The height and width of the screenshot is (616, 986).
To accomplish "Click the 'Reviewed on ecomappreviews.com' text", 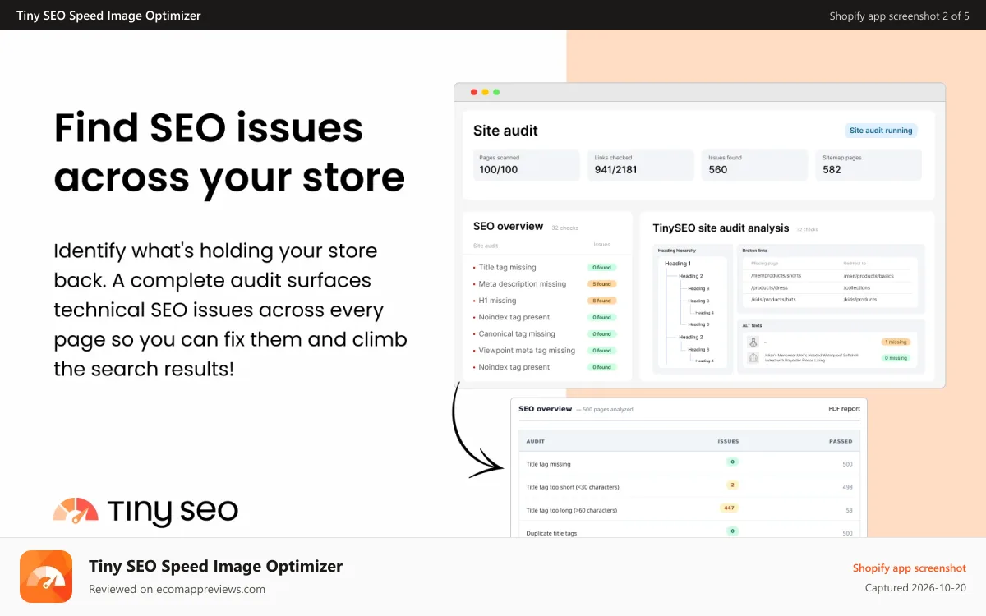I will pos(177,589).
